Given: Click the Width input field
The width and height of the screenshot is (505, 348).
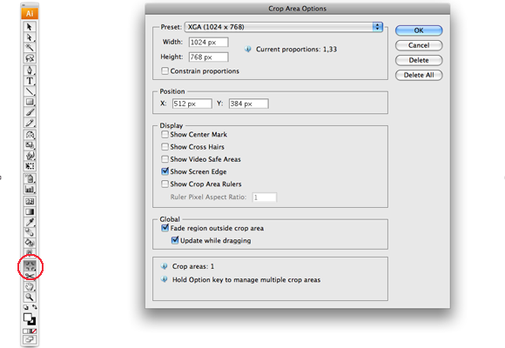Looking at the screenshot, I should [x=209, y=42].
